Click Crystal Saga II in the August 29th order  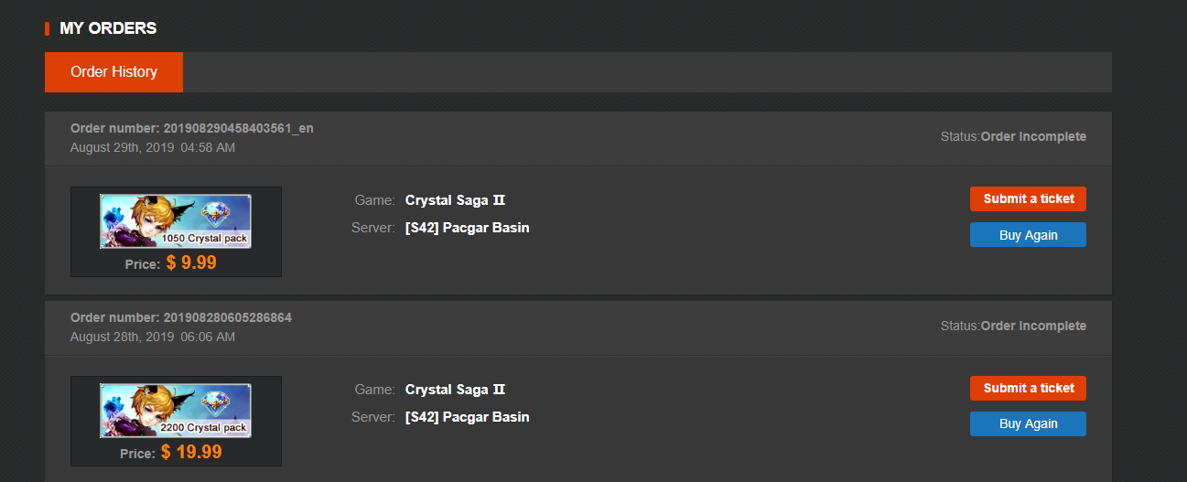(455, 200)
